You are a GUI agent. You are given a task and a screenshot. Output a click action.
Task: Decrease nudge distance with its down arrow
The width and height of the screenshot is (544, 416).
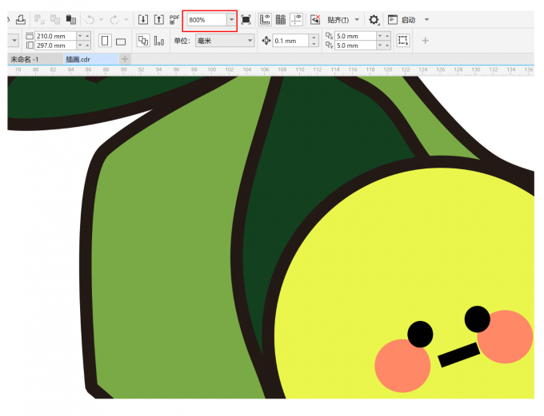(x=314, y=44)
